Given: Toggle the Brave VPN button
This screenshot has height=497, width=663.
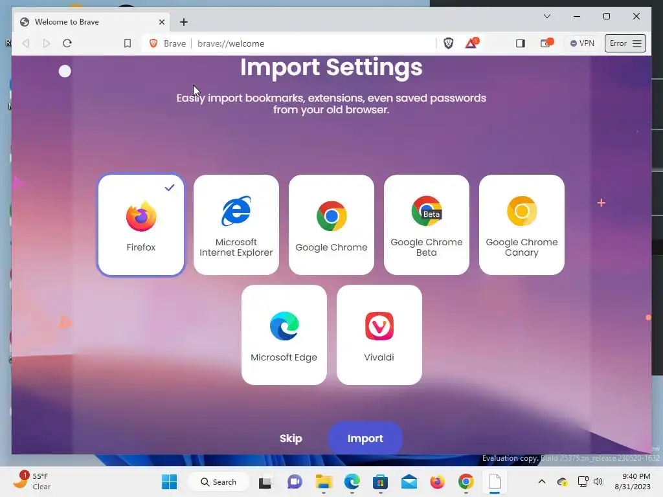Looking at the screenshot, I should [582, 43].
